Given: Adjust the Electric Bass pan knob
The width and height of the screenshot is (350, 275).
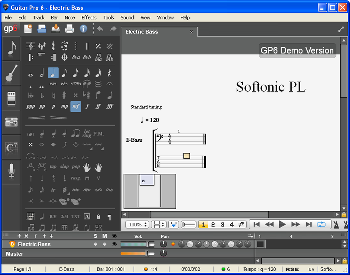Looking at the screenshot, I should point(163,244).
